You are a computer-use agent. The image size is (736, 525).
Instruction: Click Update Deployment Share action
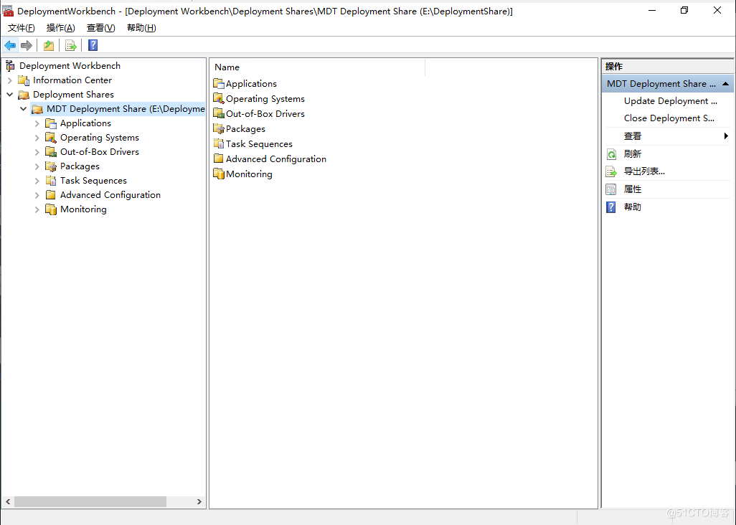[x=670, y=101]
